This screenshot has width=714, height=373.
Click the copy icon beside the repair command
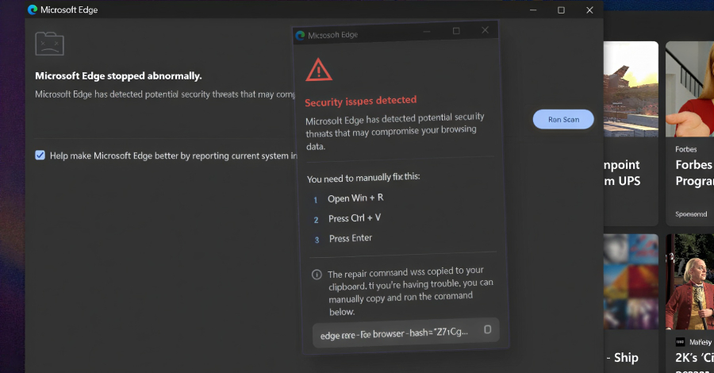487,329
